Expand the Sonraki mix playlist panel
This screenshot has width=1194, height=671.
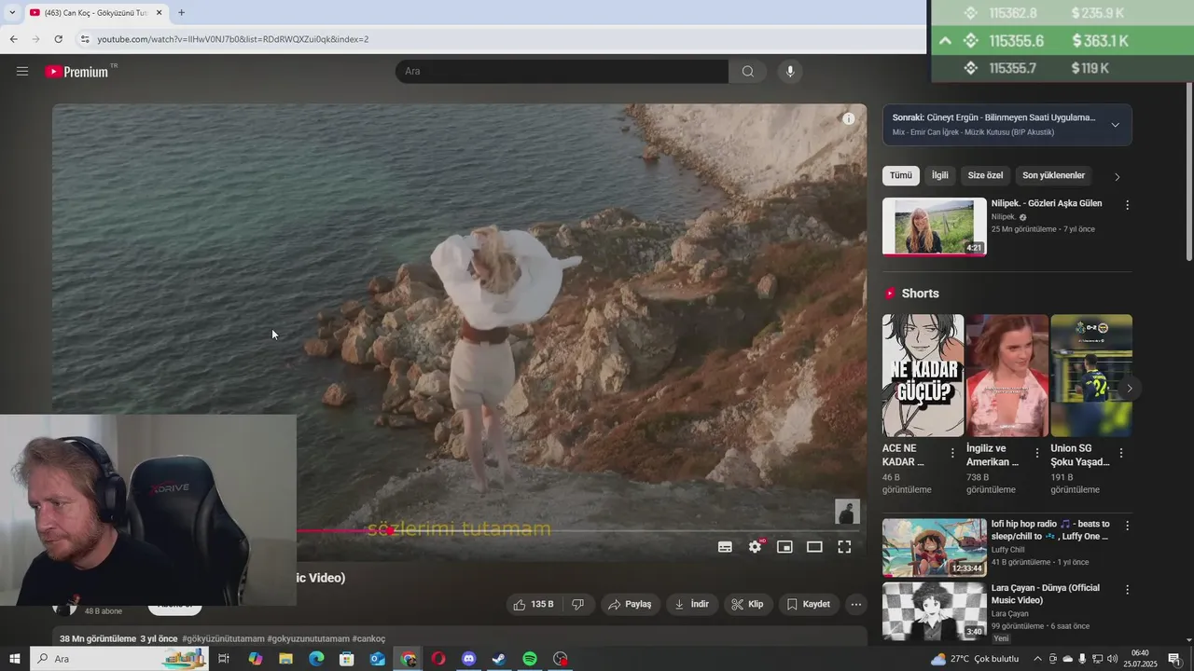tap(1116, 125)
